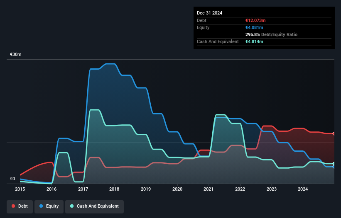The width and height of the screenshot is (341, 218).
Task: Click the €12.073m debt value
Action: [255, 20]
